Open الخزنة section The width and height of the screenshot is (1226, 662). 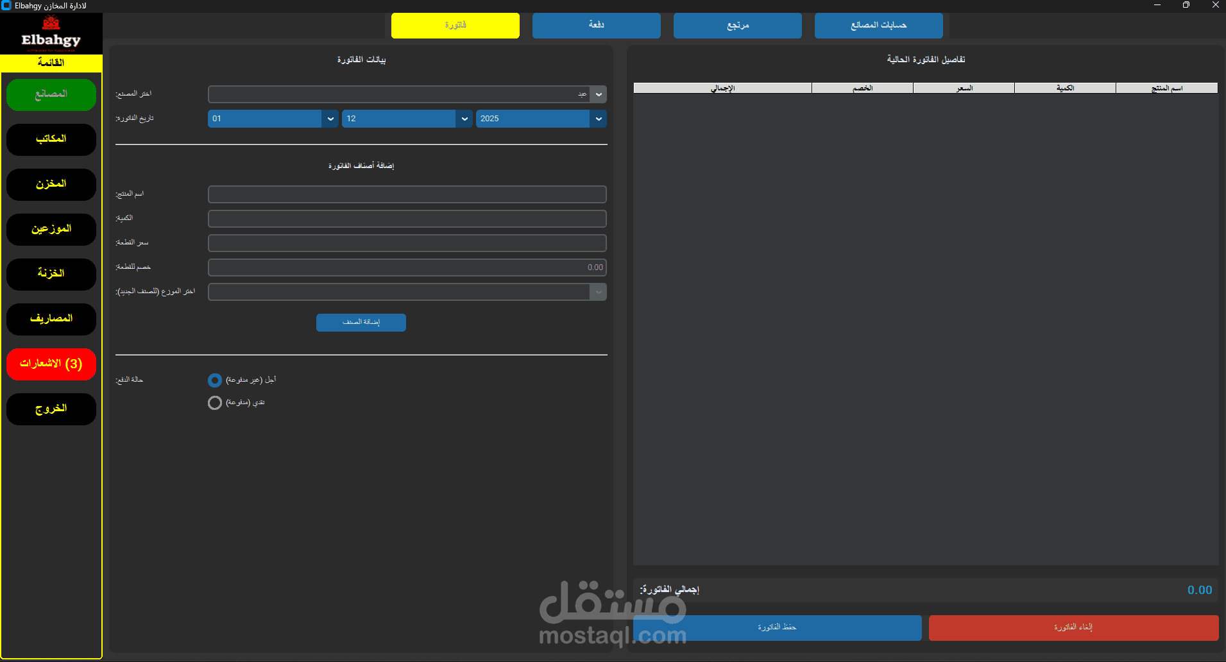pyautogui.click(x=51, y=274)
